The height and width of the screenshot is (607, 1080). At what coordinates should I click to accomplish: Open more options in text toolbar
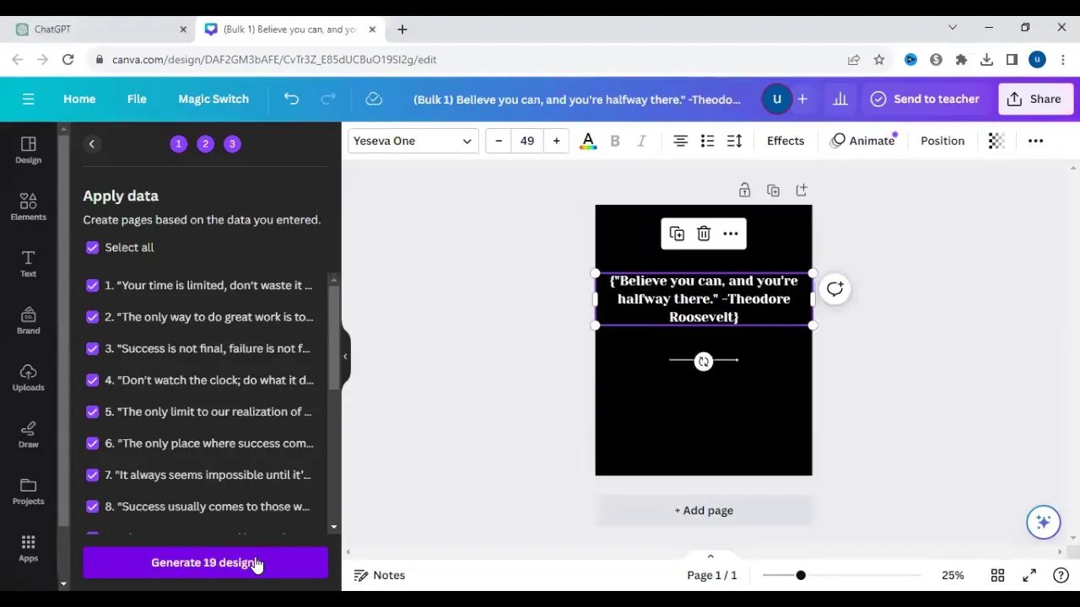pos(1035,141)
